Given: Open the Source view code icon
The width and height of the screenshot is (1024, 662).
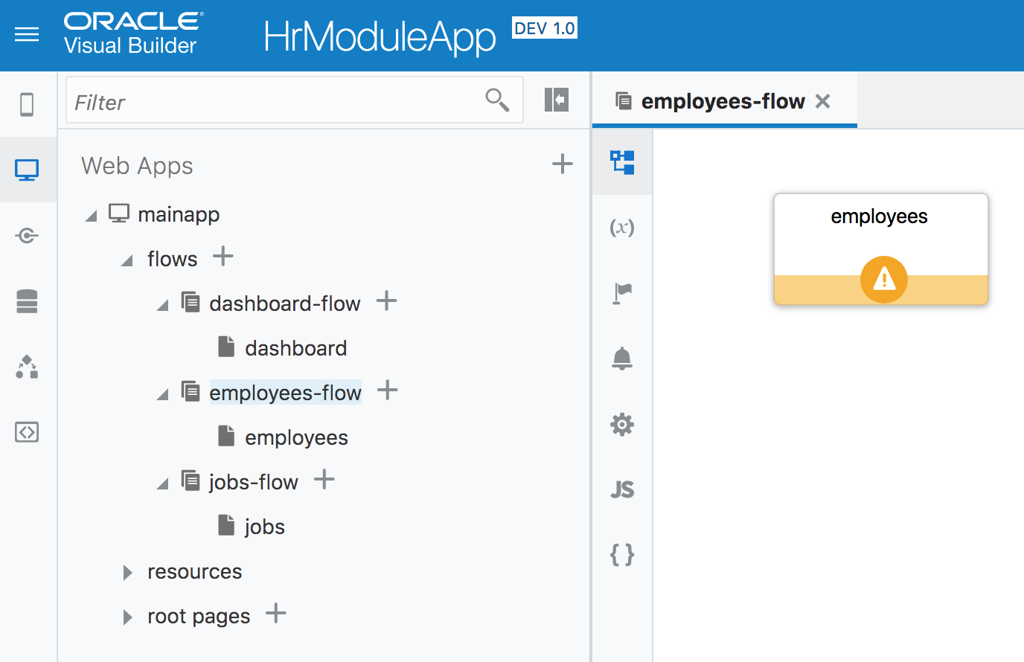Looking at the screenshot, I should [x=28, y=432].
